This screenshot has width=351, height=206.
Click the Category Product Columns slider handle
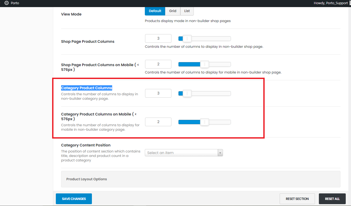point(187,93)
